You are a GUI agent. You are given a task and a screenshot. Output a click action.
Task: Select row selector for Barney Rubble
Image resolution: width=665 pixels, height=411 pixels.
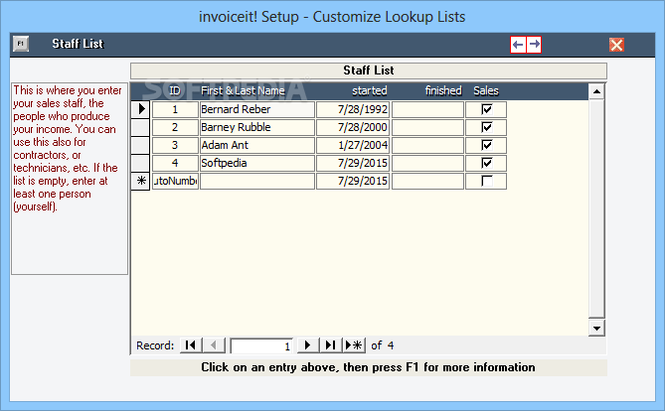140,127
